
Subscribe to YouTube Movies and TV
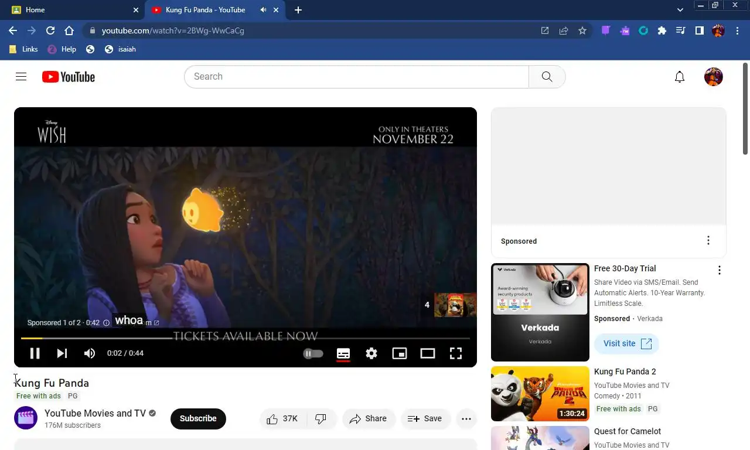tap(198, 418)
